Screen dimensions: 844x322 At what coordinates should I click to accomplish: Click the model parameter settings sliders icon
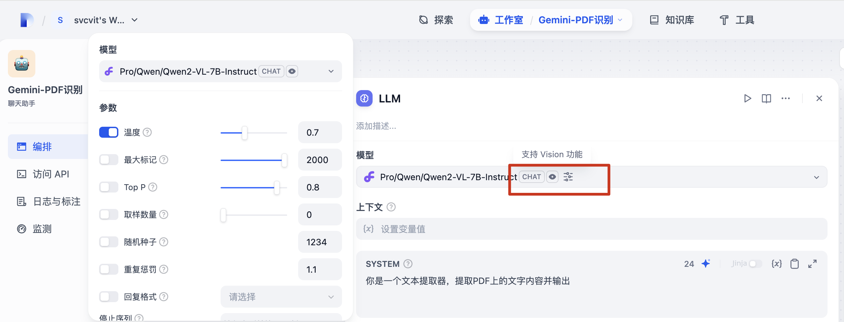pyautogui.click(x=568, y=177)
